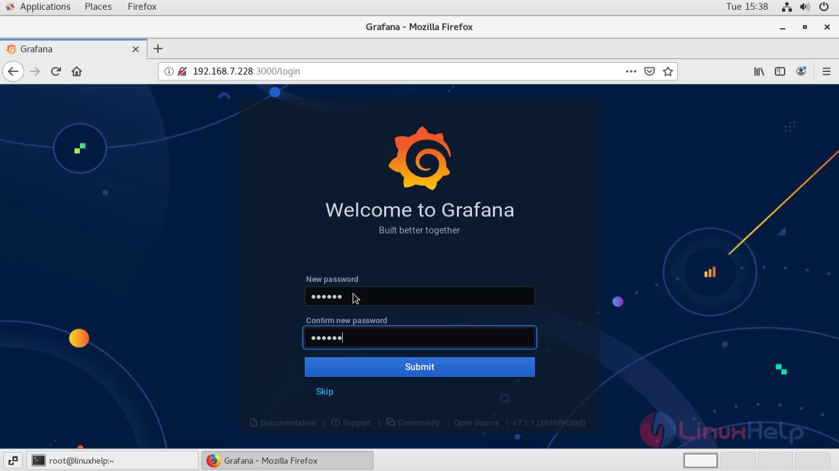Open the Firefox application menu in top bar

(x=142, y=7)
